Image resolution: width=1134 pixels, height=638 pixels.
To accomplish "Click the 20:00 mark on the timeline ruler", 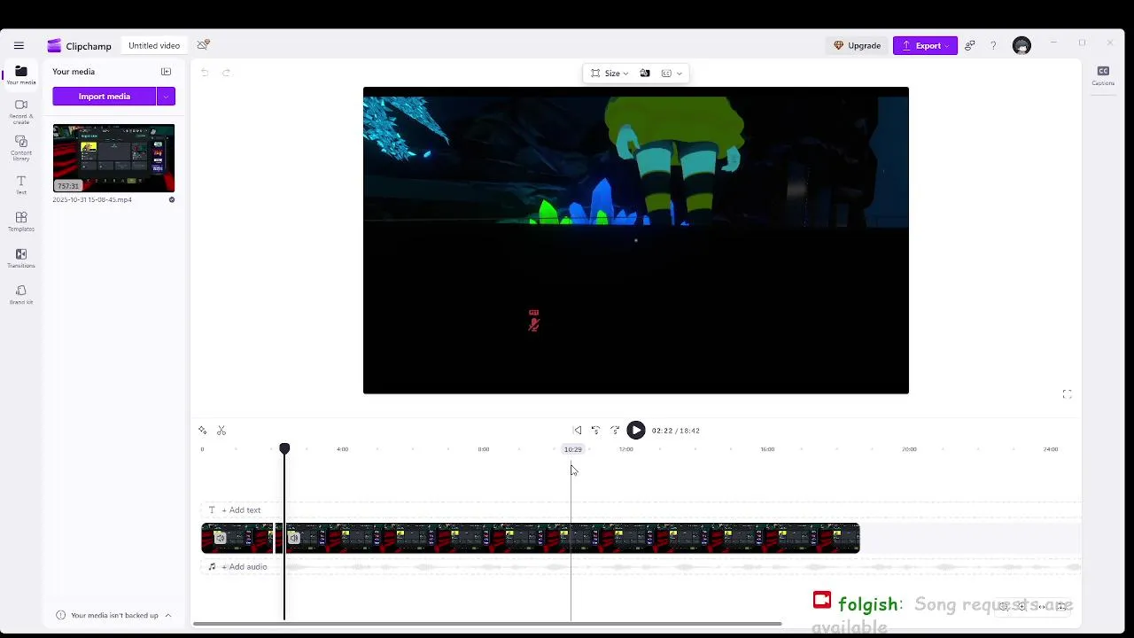I will coord(909,449).
